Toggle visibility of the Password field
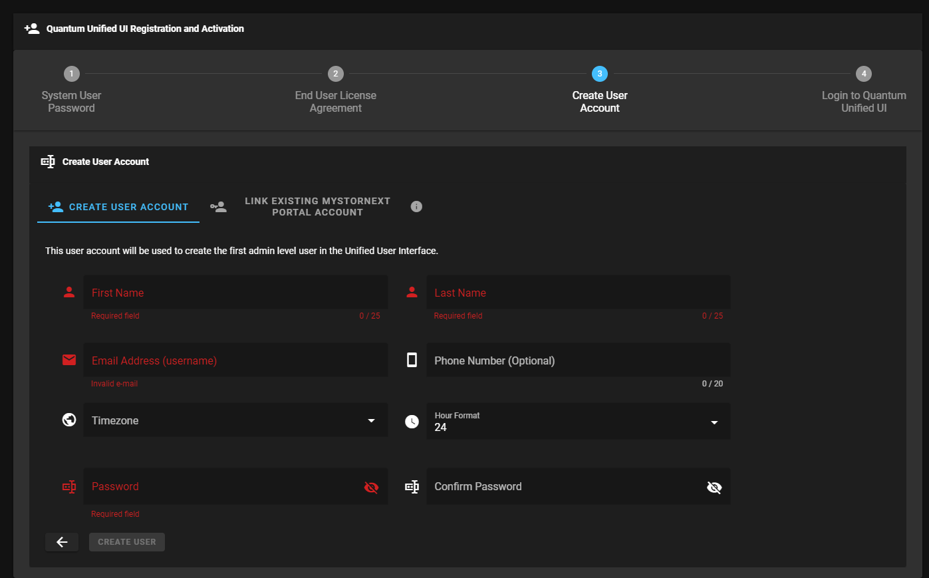Screen dimensions: 929x578 point(371,488)
